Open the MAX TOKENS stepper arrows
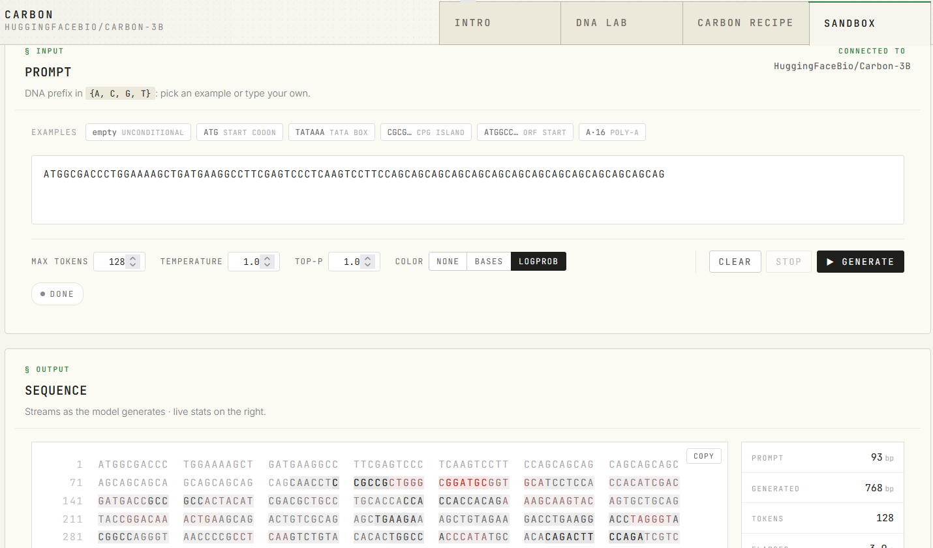The height and width of the screenshot is (548, 933). (133, 262)
